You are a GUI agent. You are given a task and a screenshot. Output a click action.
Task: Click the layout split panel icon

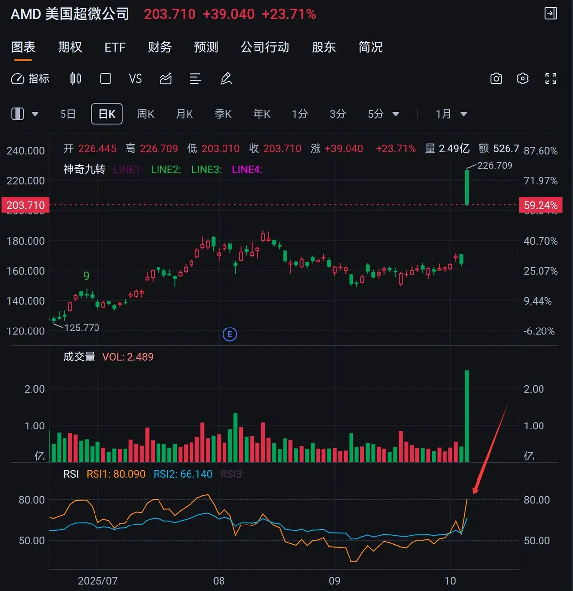pyautogui.click(x=18, y=114)
